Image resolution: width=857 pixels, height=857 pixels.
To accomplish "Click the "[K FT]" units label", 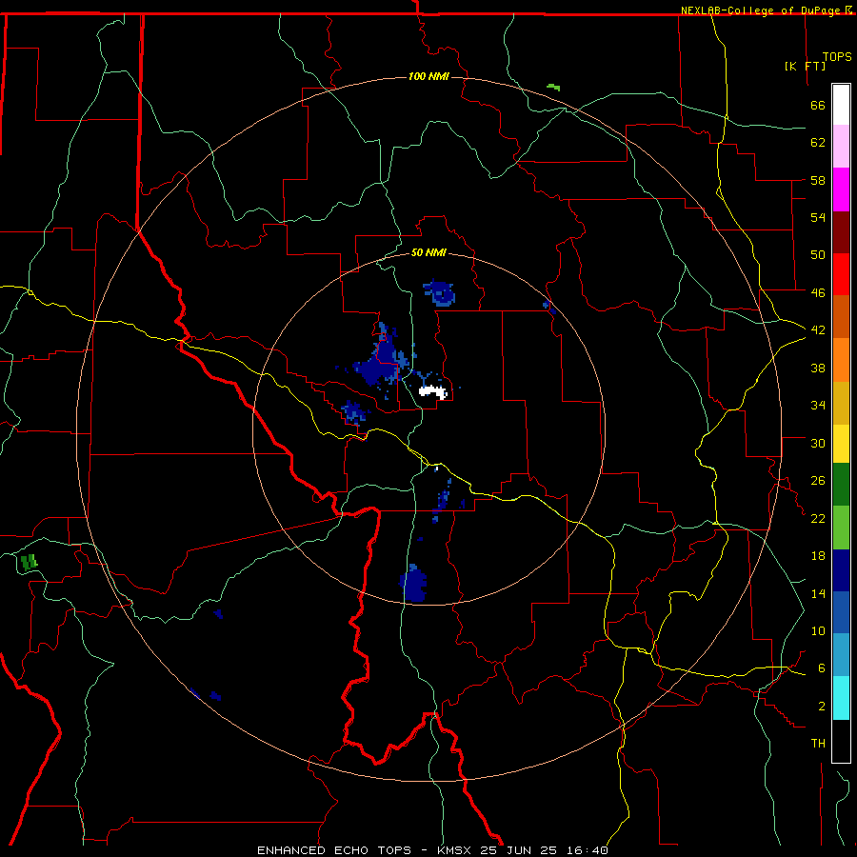I will click(805, 66).
